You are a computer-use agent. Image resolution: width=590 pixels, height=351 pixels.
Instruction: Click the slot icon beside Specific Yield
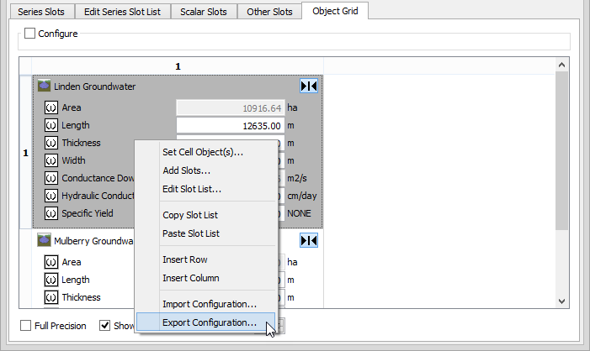coord(50,213)
